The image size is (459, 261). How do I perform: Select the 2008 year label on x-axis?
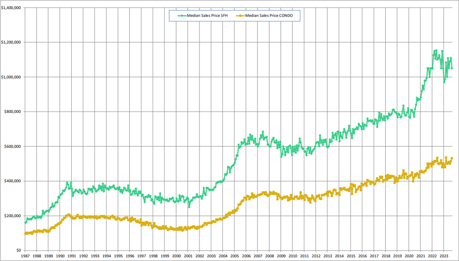[269, 257]
